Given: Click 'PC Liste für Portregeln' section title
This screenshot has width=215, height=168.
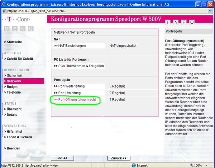Looking at the screenshot, I should [71, 59].
